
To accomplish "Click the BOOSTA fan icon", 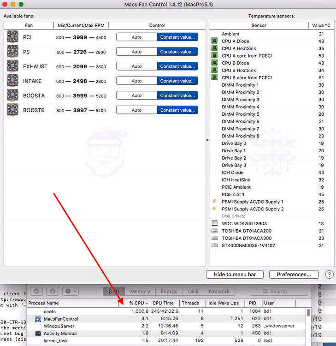I will tap(12, 95).
